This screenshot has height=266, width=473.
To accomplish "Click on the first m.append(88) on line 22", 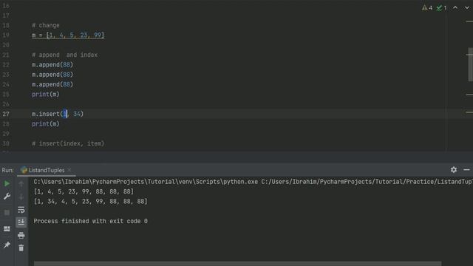I will pyautogui.click(x=52, y=64).
